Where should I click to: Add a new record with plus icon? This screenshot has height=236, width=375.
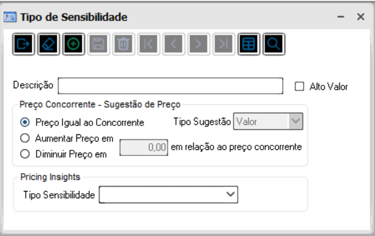click(73, 44)
